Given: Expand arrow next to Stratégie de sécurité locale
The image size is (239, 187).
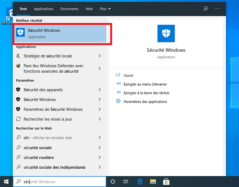Looking at the screenshot, I should [x=100, y=56].
